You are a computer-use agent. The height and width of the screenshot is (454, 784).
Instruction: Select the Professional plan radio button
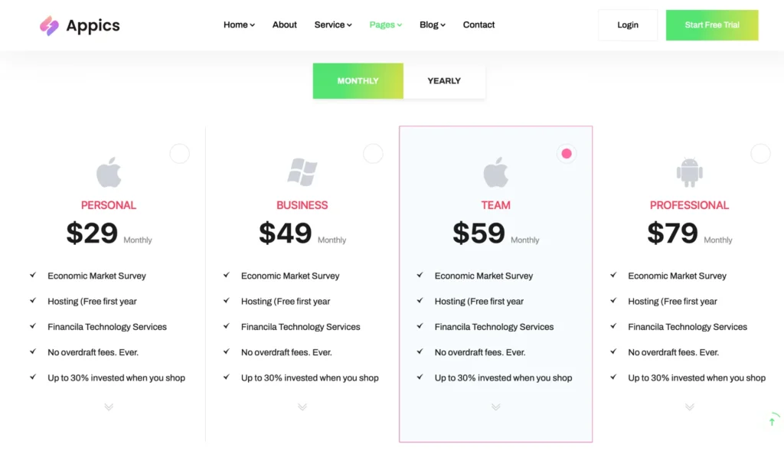point(760,154)
